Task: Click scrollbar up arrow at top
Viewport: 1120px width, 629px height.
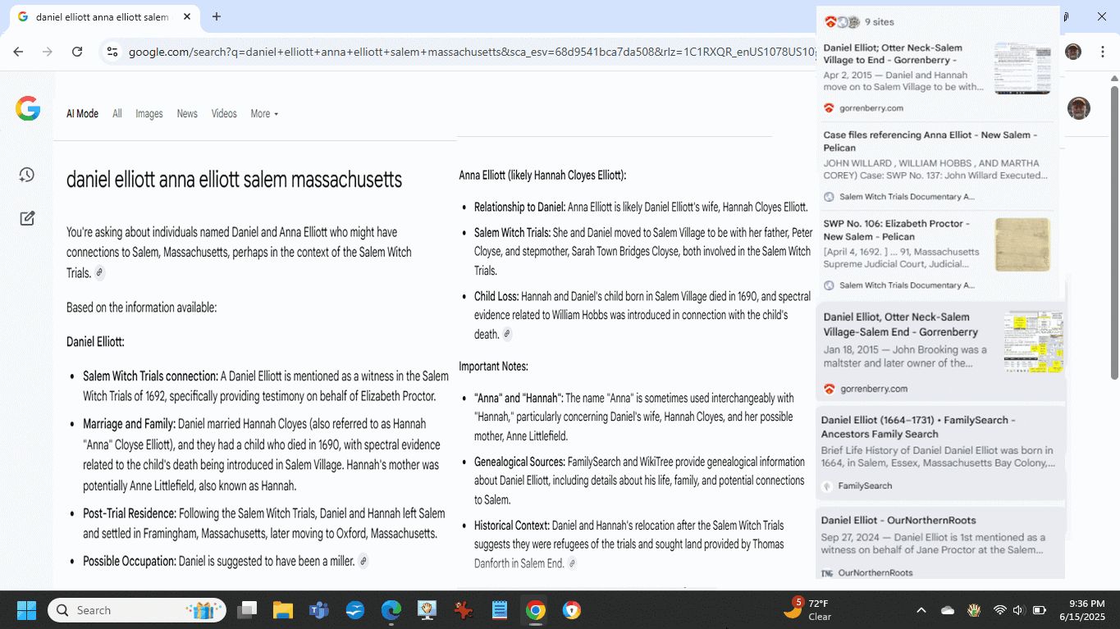Action: click(1114, 78)
